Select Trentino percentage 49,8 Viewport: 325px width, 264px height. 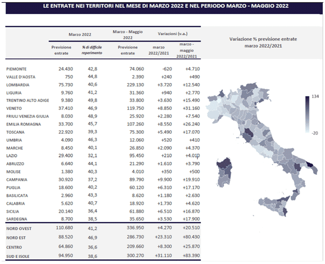92,100
